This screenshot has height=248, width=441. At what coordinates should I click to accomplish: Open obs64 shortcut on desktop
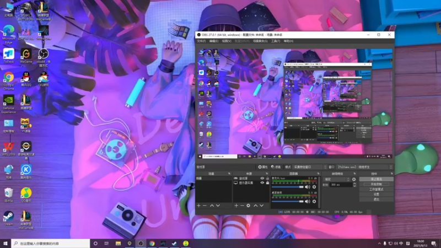coord(44,58)
